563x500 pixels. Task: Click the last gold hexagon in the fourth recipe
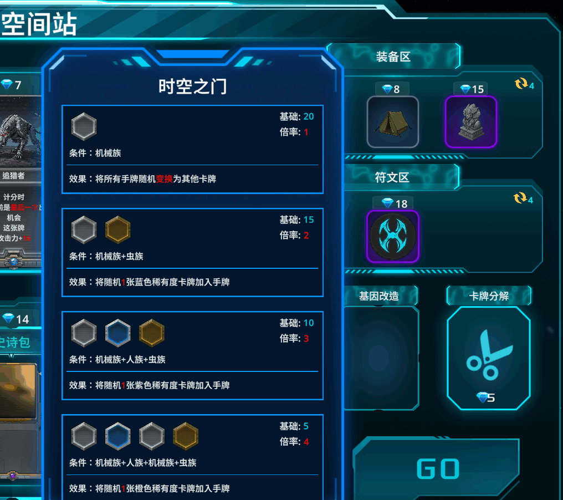coord(186,436)
